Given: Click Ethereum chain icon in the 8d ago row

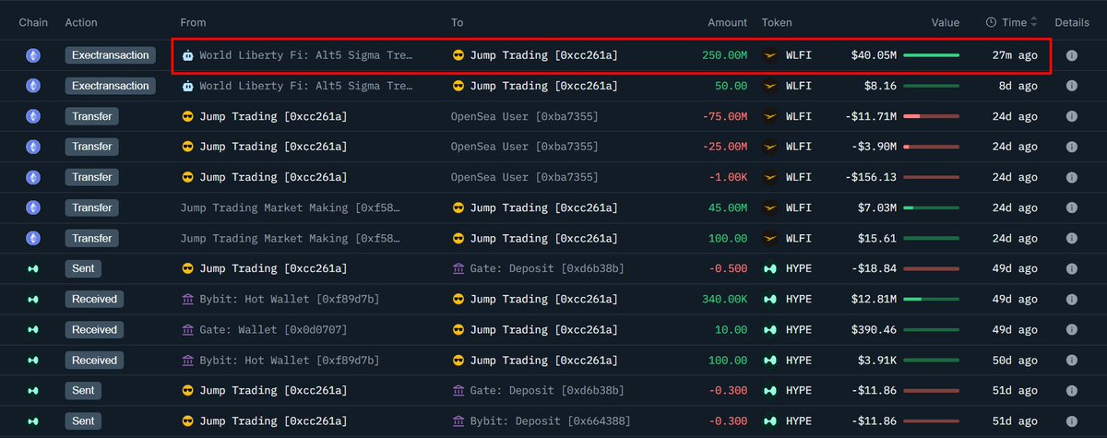Looking at the screenshot, I should click(x=33, y=86).
